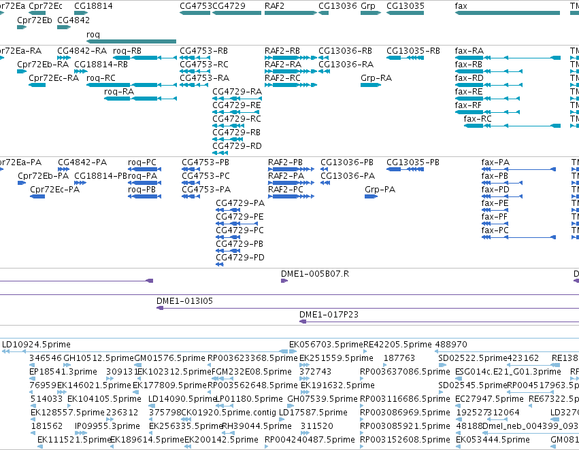Click the Cpr72Eb gene label
The height and width of the screenshot is (450, 579).
click(x=35, y=20)
